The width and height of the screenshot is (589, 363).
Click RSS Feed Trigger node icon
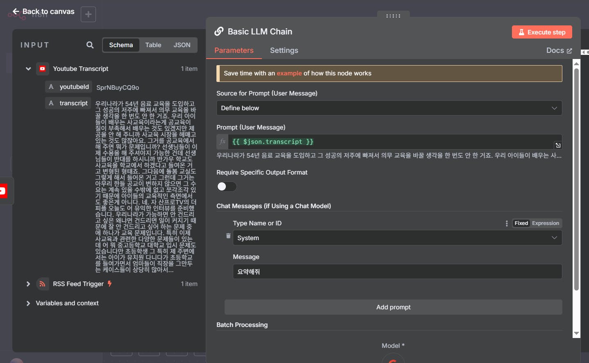[42, 284]
